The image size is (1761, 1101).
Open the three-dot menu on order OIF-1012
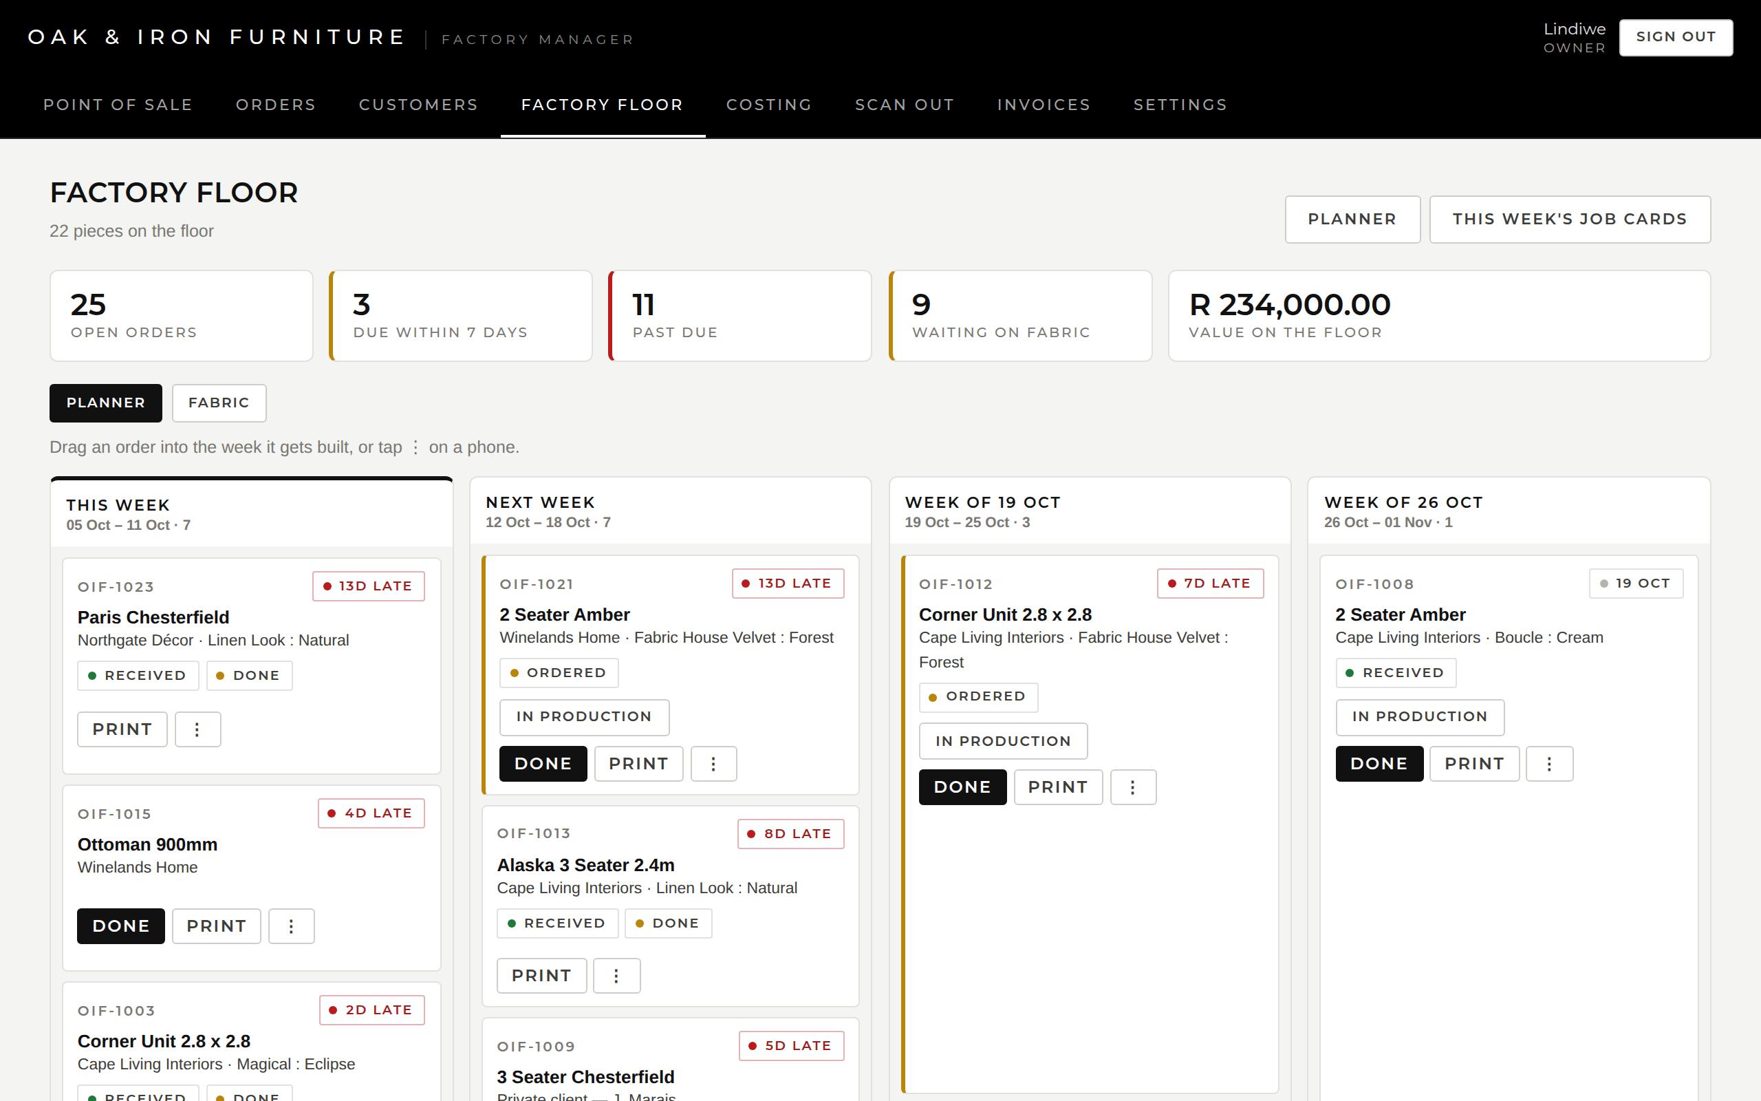[1132, 787]
